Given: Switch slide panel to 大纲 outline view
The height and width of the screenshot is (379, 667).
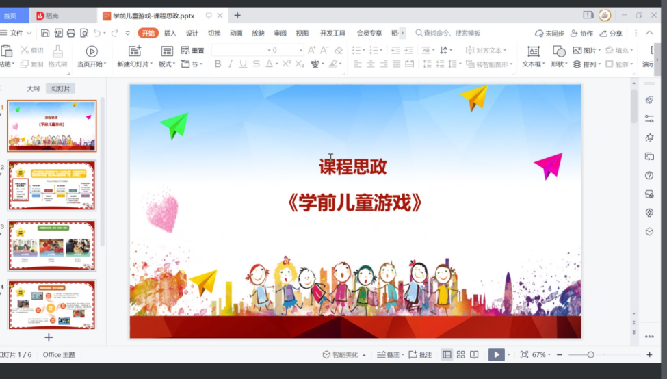Looking at the screenshot, I should coord(33,88).
